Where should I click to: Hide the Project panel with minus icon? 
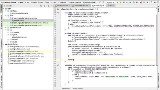pyautogui.click(x=52, y=6)
